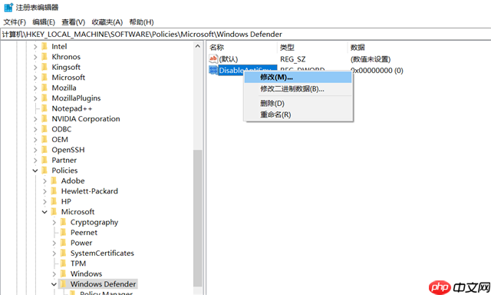Image resolution: width=491 pixels, height=295 pixels.
Task: Click the folder icon beside Hewlett-Packard
Action: click(x=54, y=191)
